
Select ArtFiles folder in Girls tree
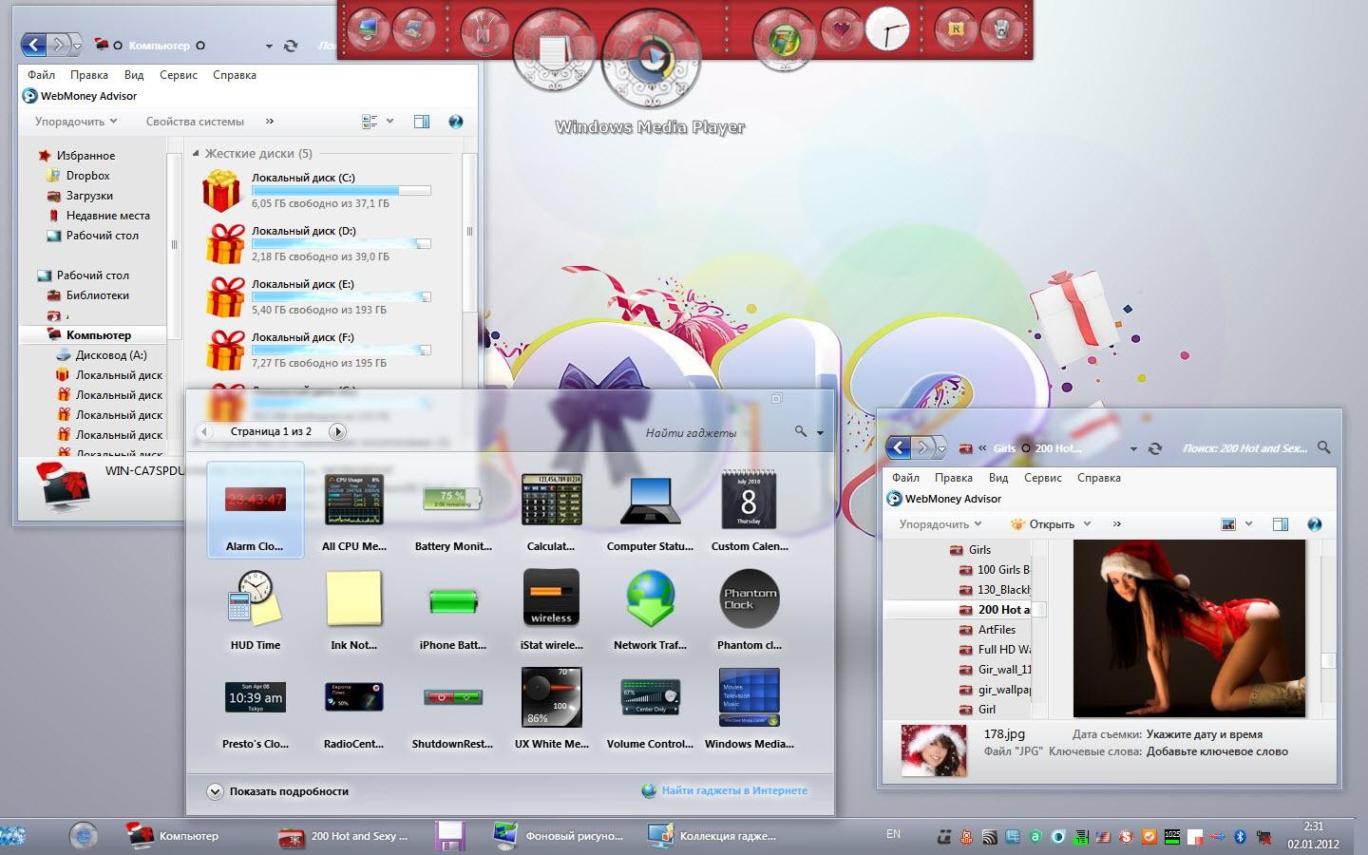[x=997, y=630]
